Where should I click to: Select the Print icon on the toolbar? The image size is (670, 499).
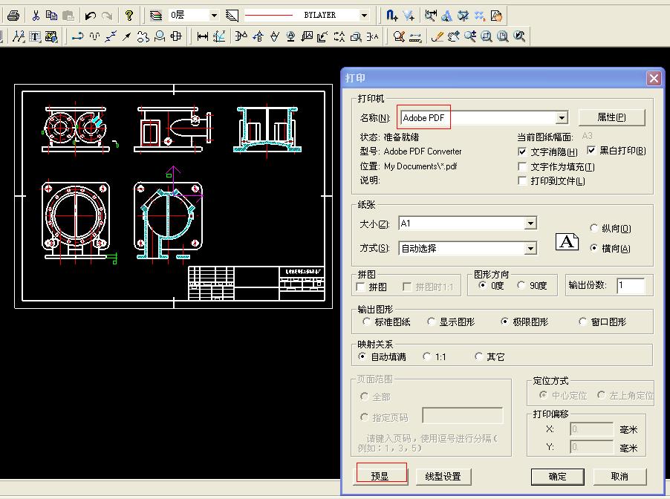pos(13,13)
